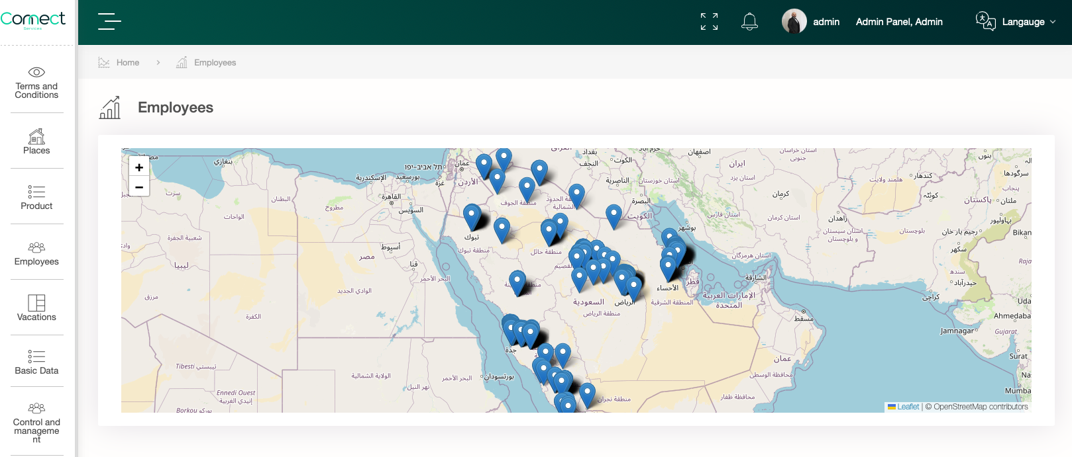Open the Langauge dropdown
Viewport: 1072px width, 457px height.
(x=1023, y=22)
